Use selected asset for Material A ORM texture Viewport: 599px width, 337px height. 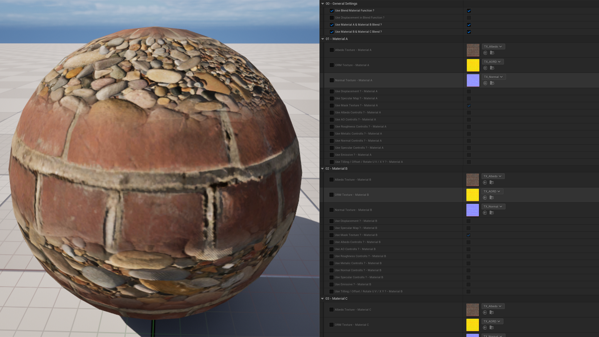[x=485, y=68]
